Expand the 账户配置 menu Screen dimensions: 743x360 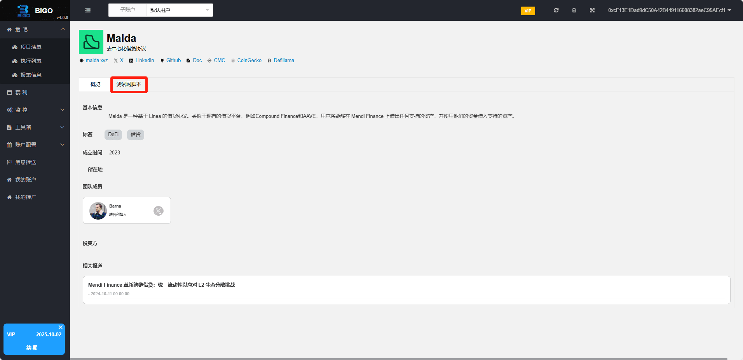(35, 145)
